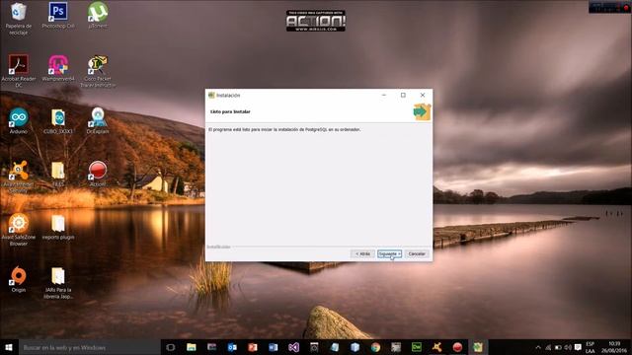Screen dimensions: 632x355
Task: Select the JARs Para la libreria Jasp folder
Action: pos(58,283)
